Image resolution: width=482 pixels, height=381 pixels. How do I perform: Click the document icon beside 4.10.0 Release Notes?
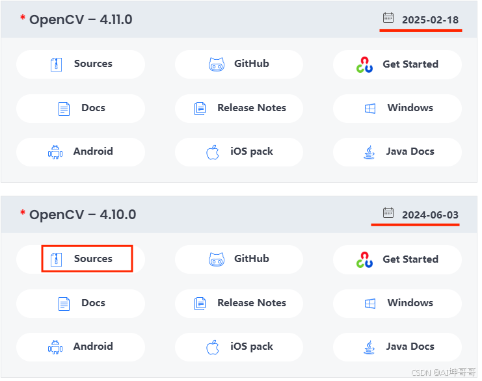coord(200,304)
